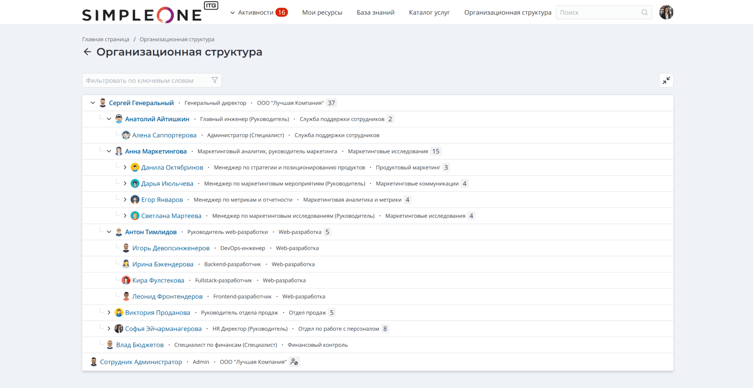Expand the Софья Эйчарманагерова node

(109, 329)
